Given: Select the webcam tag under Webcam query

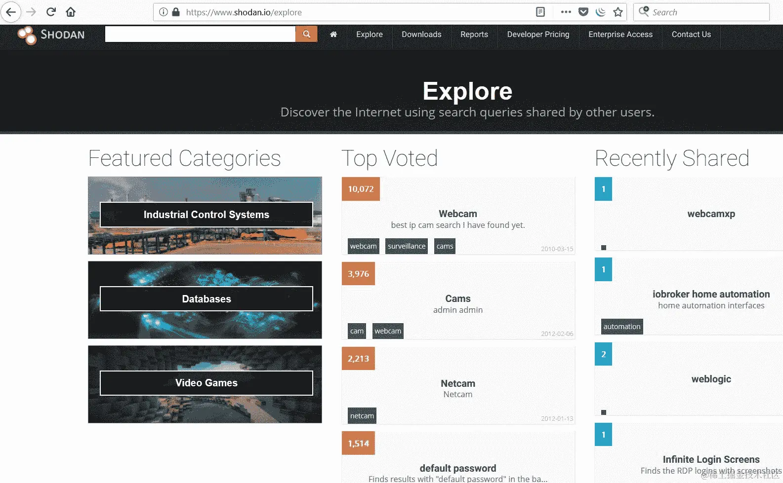Looking at the screenshot, I should [363, 246].
